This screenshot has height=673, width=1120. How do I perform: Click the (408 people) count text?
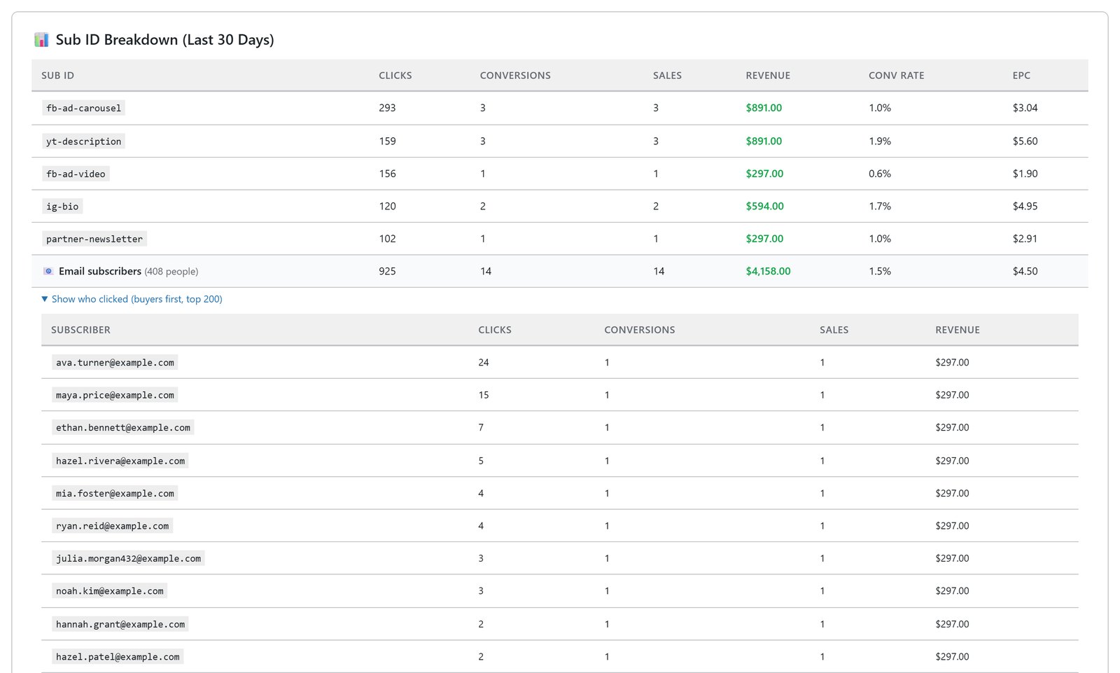[x=171, y=272]
